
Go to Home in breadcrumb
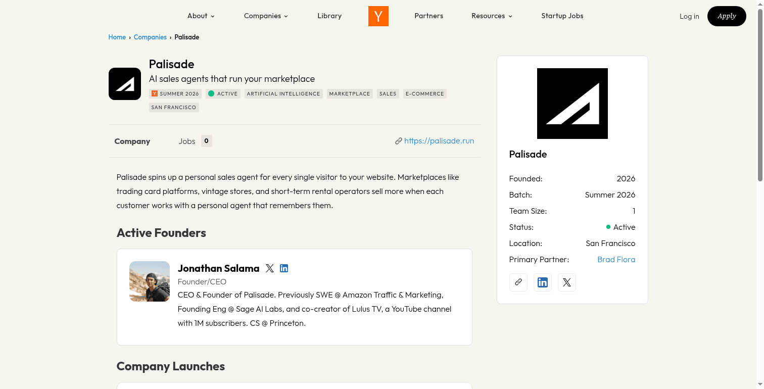tap(117, 37)
